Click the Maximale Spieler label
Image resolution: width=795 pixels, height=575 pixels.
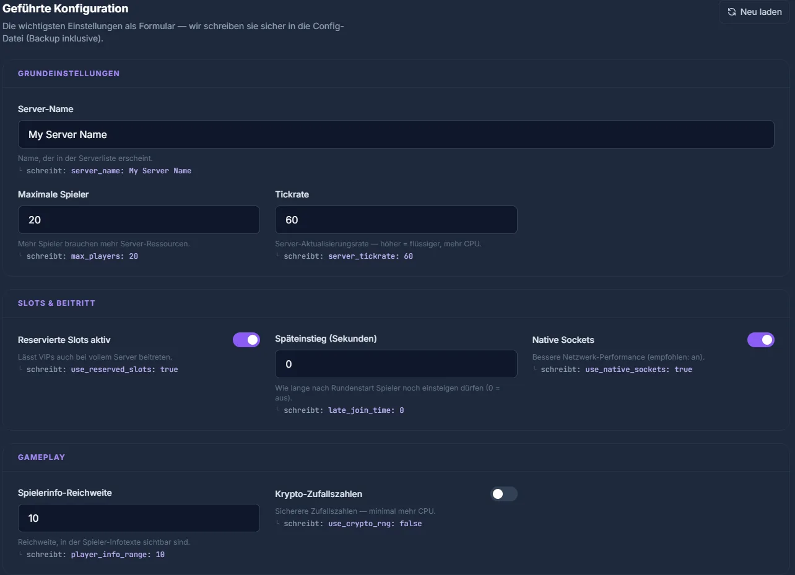(x=53, y=194)
